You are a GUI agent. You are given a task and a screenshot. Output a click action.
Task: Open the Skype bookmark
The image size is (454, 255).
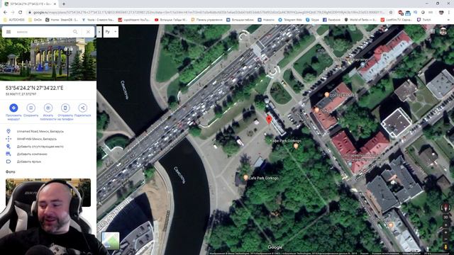coord(312,20)
